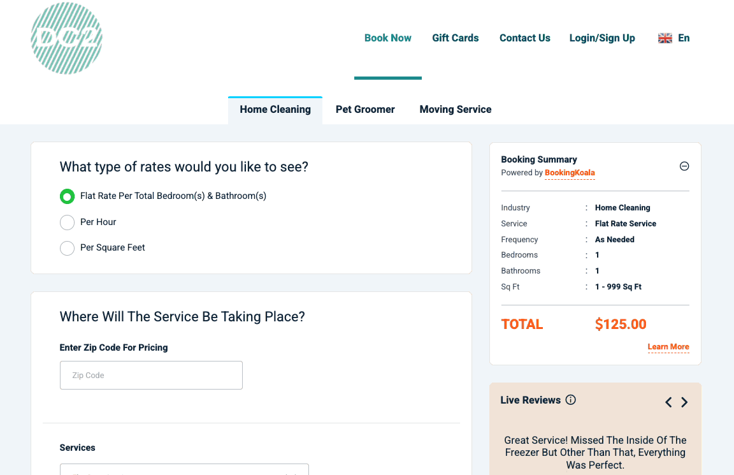This screenshot has height=475, width=734.
Task: Collapse the Booking Summary with minus icon
Action: coord(684,166)
